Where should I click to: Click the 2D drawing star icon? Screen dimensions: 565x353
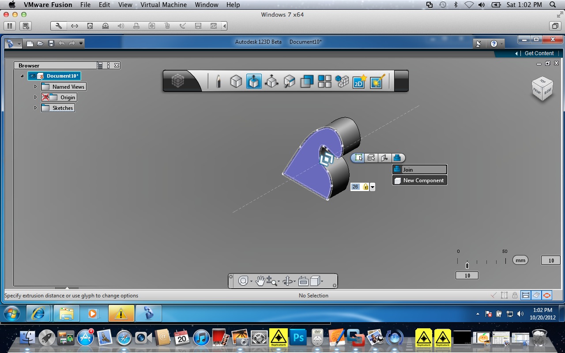point(359,81)
